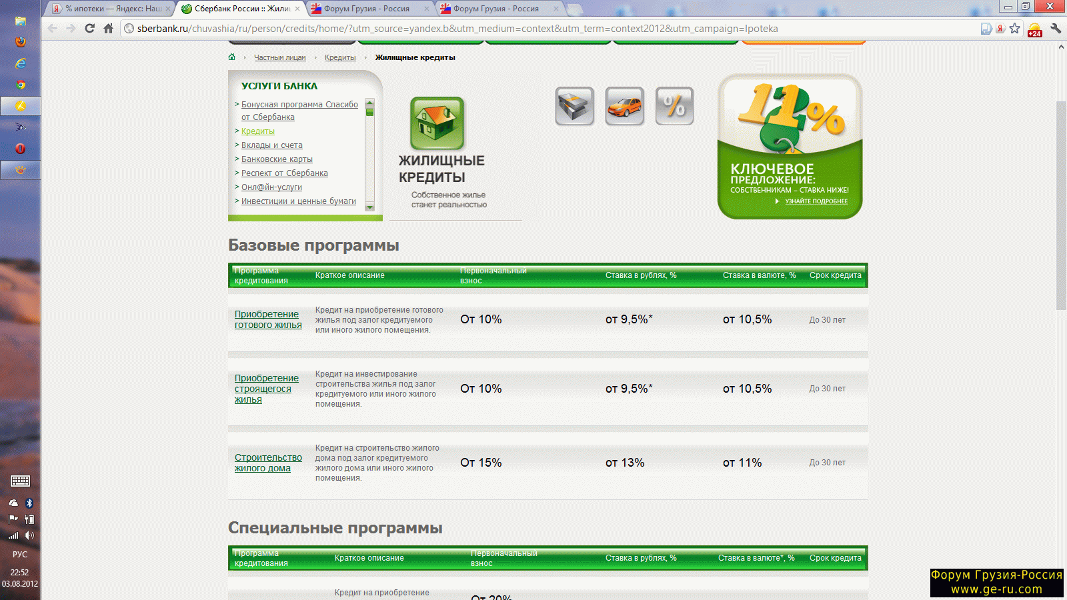Open the on-screen keyboard tray icon

(x=20, y=481)
